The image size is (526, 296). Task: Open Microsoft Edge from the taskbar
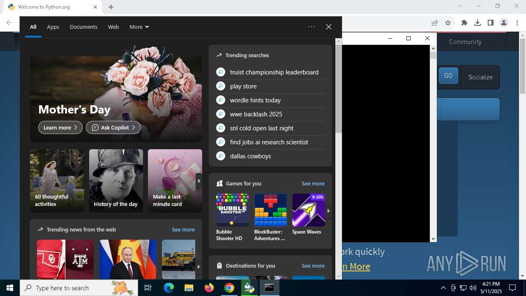click(169, 288)
